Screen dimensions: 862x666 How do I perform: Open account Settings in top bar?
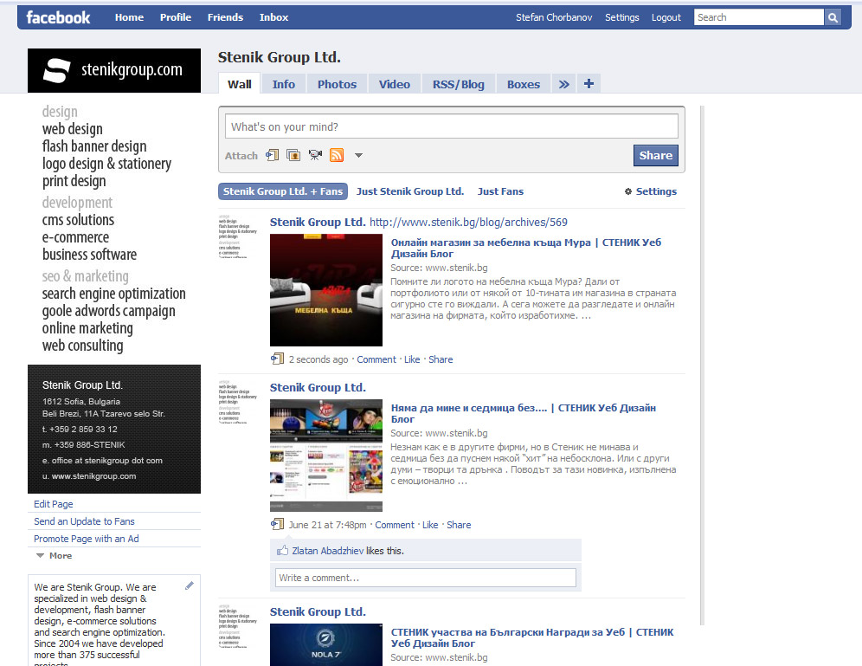pos(621,17)
